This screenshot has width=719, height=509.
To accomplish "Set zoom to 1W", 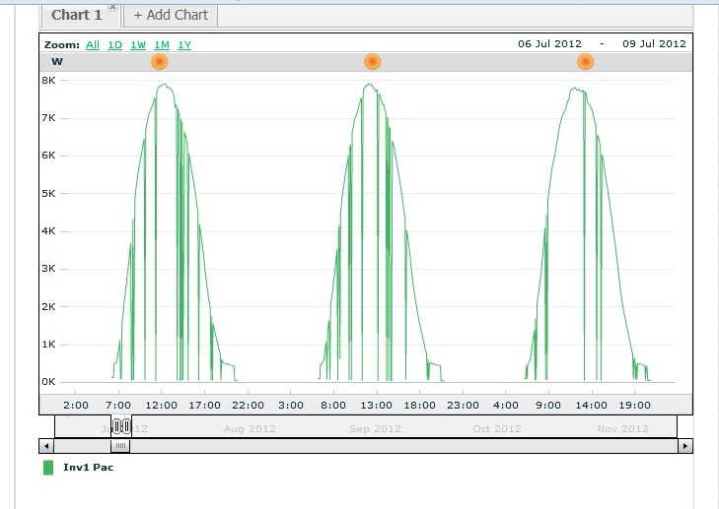I will tap(138, 44).
